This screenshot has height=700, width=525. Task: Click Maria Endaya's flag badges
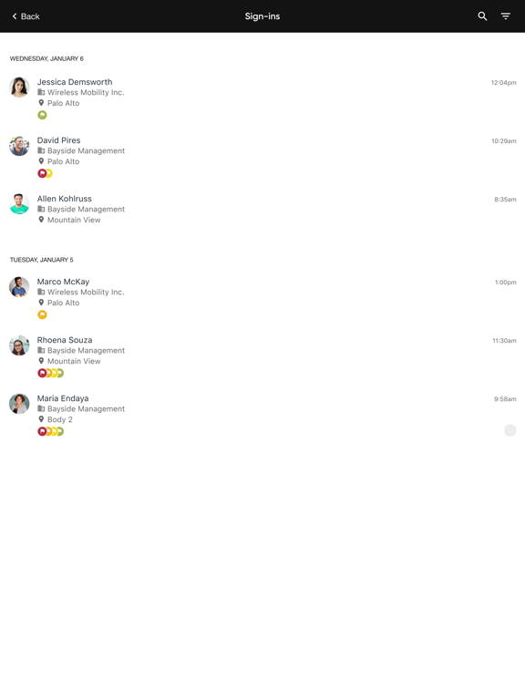[x=50, y=432]
